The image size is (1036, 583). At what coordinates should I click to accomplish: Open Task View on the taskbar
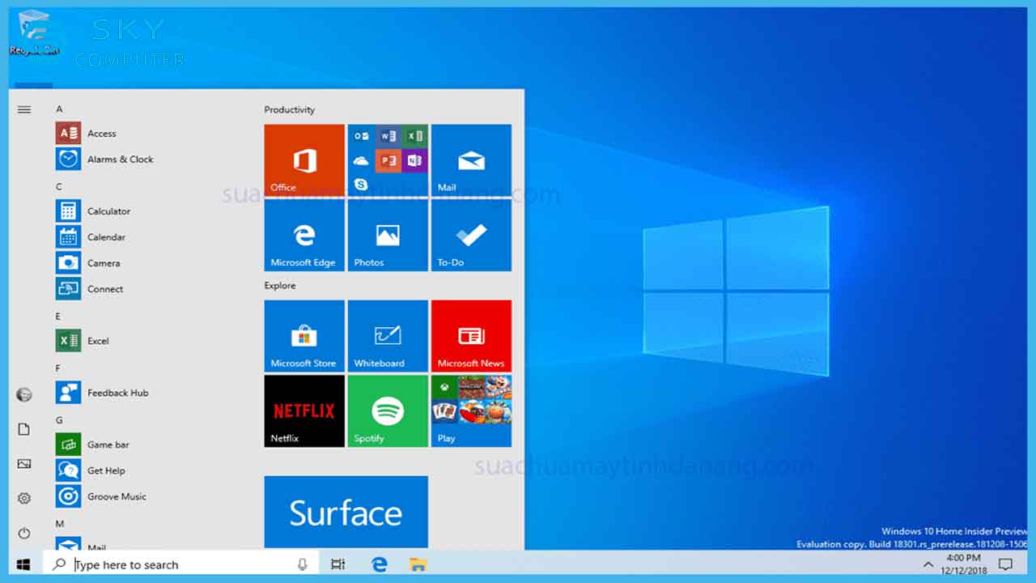click(x=338, y=564)
